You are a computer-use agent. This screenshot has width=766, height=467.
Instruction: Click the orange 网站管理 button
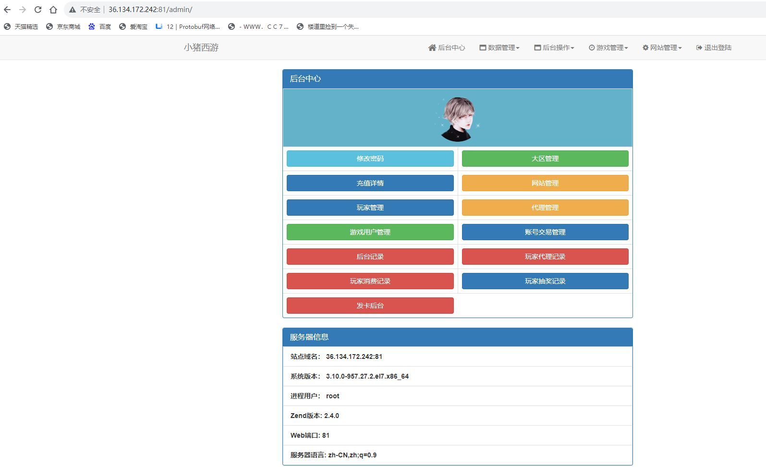[x=545, y=183]
